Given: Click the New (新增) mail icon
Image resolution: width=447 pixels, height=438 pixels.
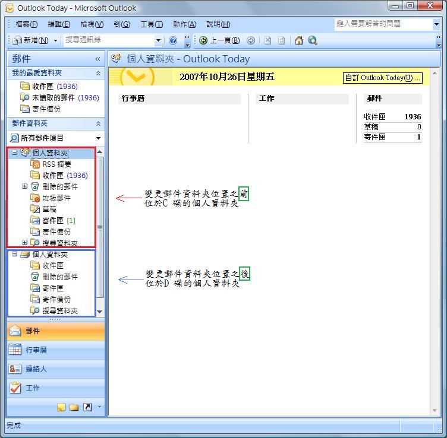Looking at the screenshot, I should (17, 40).
